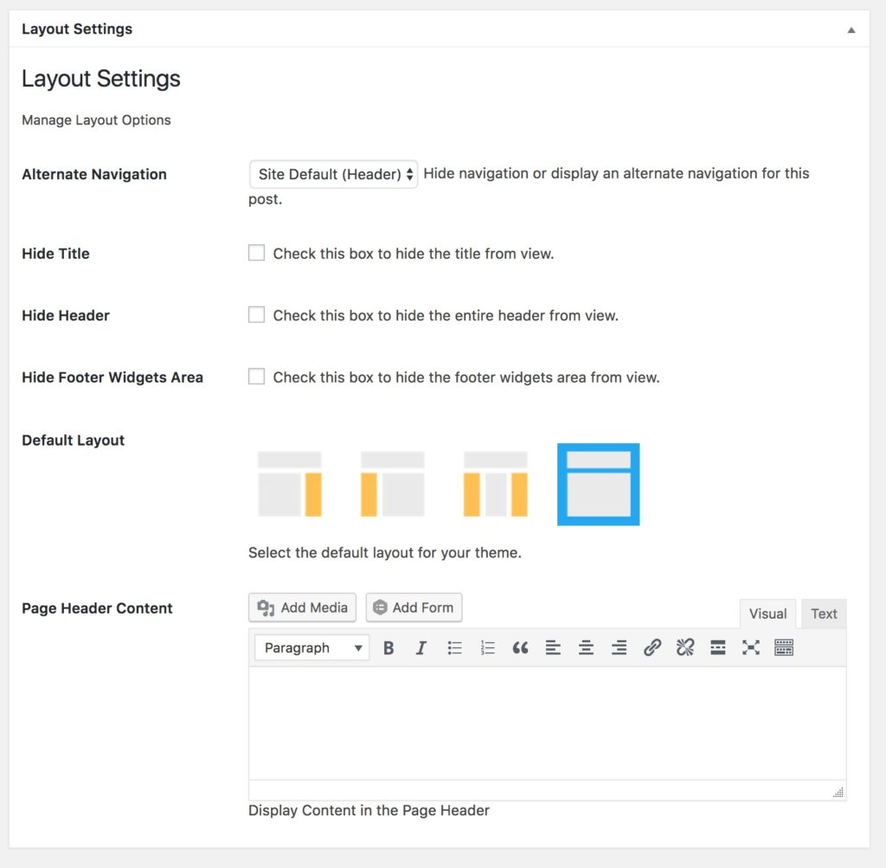Insert a bulleted list
The image size is (886, 868).
pos(454,647)
